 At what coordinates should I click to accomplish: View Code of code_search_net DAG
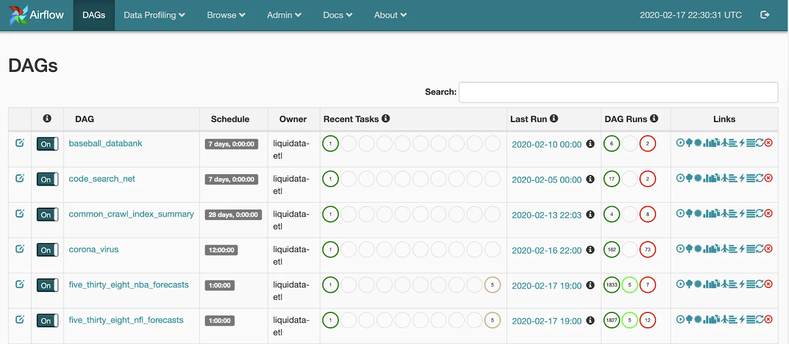[x=742, y=178]
